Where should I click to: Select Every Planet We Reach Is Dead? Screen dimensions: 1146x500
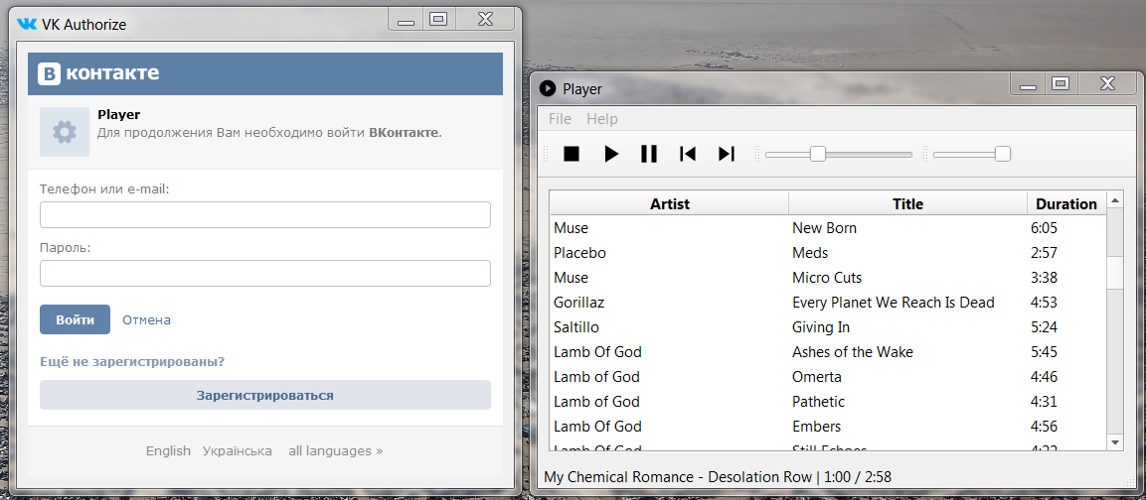click(894, 303)
